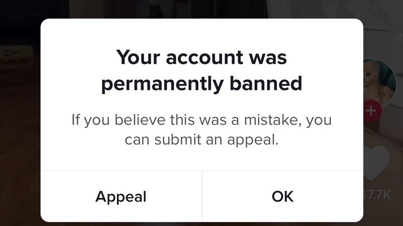Click the "If you believe this was a mistake" line
The width and height of the screenshot is (403, 226).
click(201, 121)
